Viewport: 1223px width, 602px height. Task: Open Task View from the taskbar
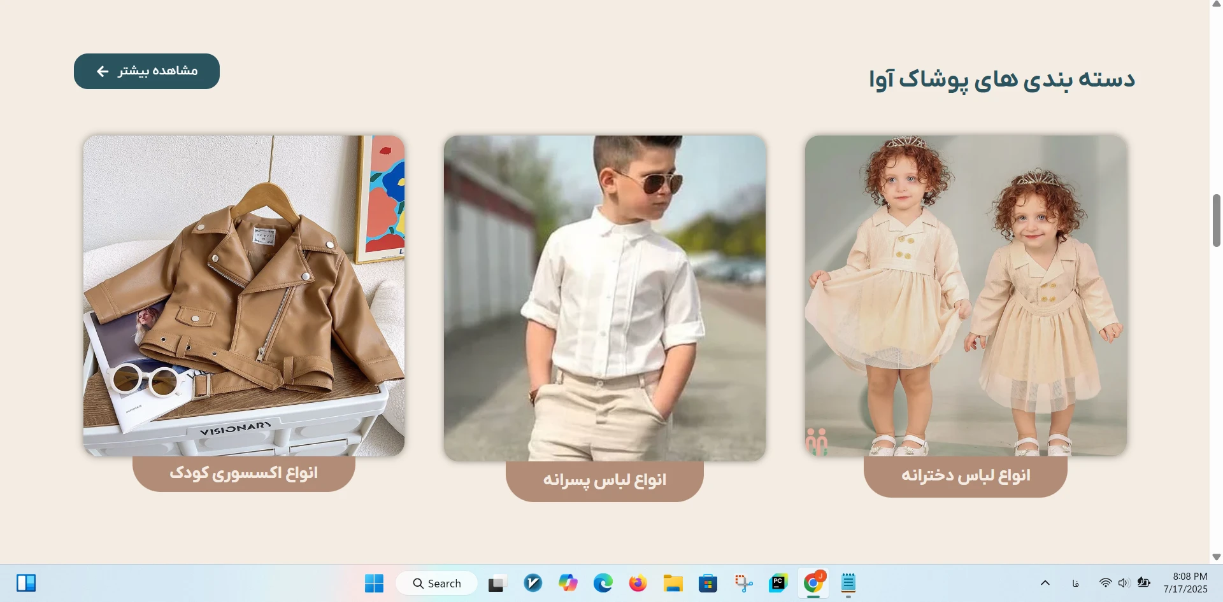pos(497,583)
